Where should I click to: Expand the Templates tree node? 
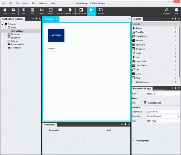[6, 34]
